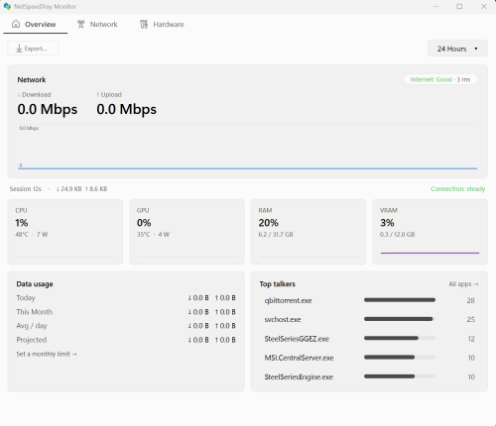The height and width of the screenshot is (426, 496).
Task: Maximize the NetSpeedTray Monitor window
Action: click(459, 6)
